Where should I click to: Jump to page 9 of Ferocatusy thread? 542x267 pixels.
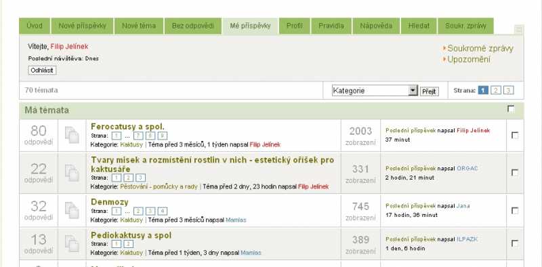pyautogui.click(x=163, y=136)
